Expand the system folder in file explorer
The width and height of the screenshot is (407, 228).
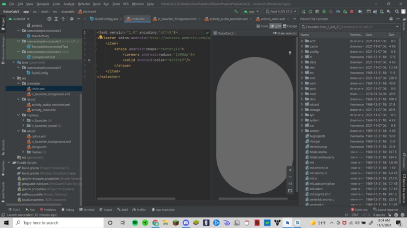[302, 120]
